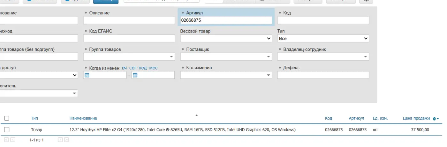The image size is (447, 147).
Task: Sort table by Наименование column
Action: click(83, 118)
